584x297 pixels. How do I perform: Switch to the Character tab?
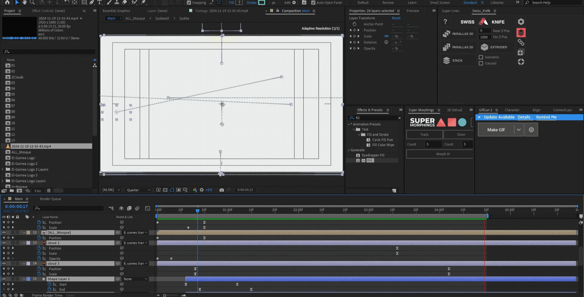[512, 110]
